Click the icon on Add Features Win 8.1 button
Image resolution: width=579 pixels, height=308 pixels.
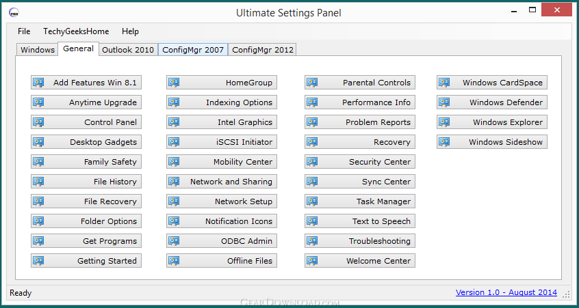tap(38, 83)
